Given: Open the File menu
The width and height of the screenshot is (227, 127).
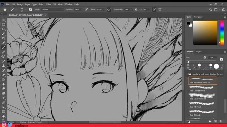Looking at the screenshot, I should click(x=8, y=4).
